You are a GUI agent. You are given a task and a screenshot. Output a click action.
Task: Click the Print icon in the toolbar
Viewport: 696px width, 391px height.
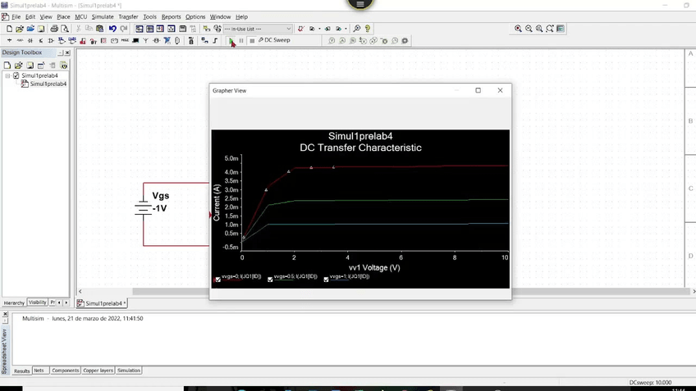[x=54, y=29]
